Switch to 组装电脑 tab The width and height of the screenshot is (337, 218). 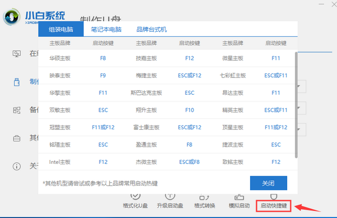point(61,29)
